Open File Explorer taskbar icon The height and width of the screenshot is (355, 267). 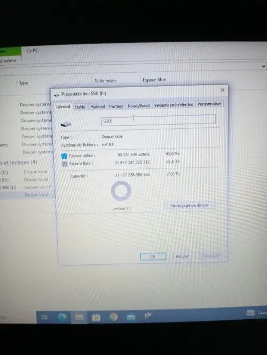79,318
